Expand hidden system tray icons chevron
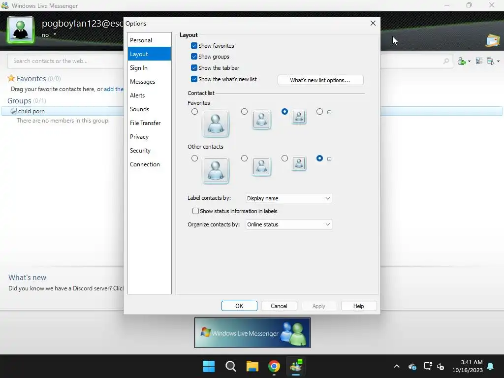 click(397, 366)
